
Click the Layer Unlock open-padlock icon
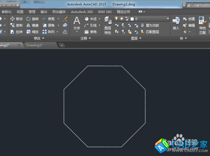click(136, 32)
